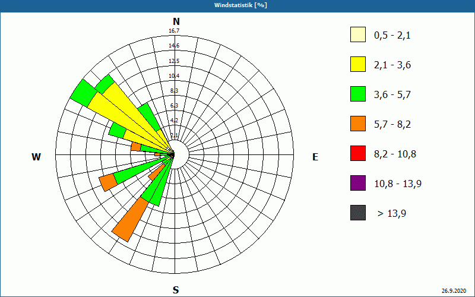This screenshot has height=297, width=475.
Task: Click the legend label '> 13,9'
Action: 392,214
